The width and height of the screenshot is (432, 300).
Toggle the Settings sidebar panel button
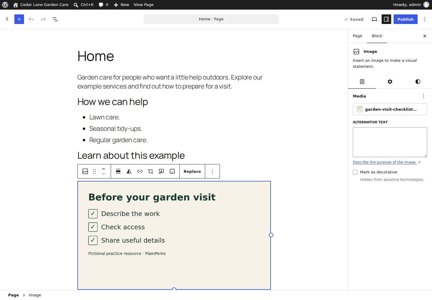(386, 19)
